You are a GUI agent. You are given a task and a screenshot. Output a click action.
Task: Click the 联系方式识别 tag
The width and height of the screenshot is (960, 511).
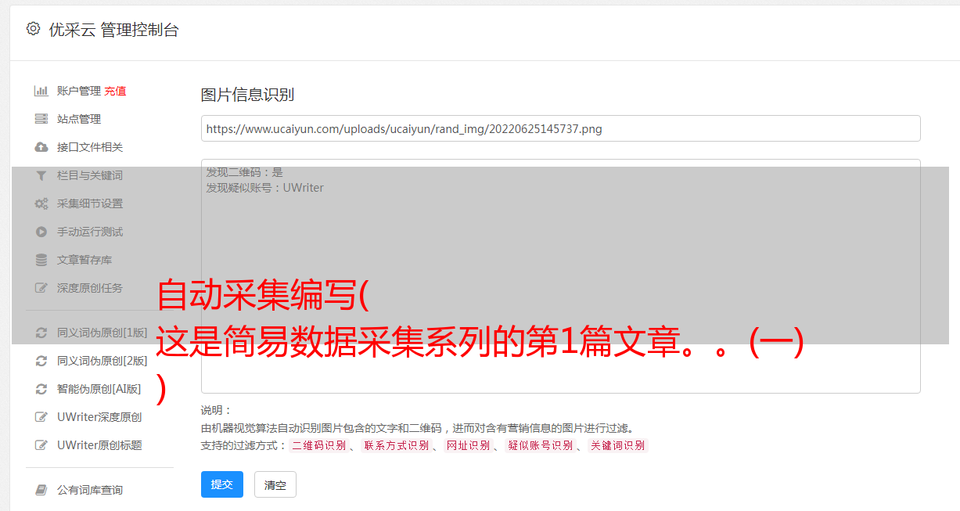coord(396,445)
